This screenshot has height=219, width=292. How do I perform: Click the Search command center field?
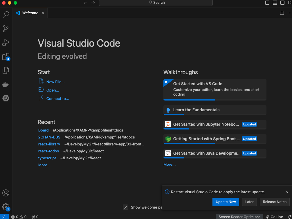click(156, 3)
